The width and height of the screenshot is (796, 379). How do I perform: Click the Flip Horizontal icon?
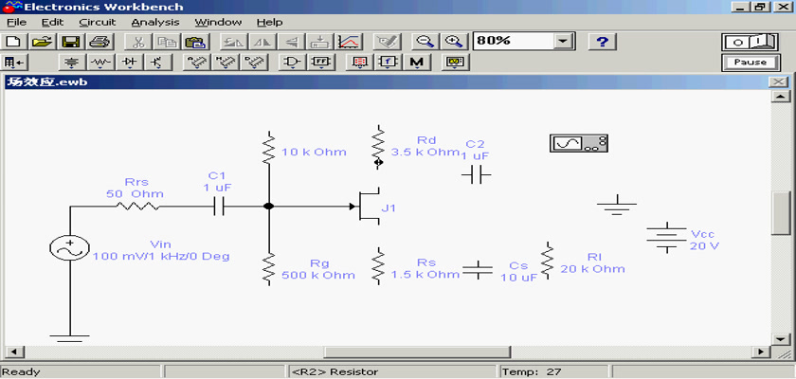(262, 42)
